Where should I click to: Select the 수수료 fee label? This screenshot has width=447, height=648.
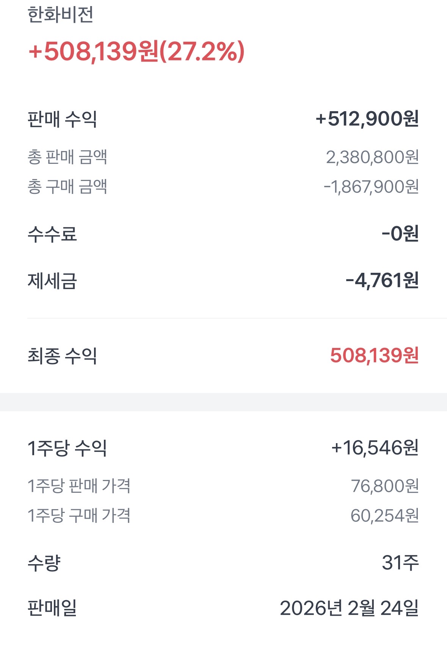pyautogui.click(x=52, y=234)
